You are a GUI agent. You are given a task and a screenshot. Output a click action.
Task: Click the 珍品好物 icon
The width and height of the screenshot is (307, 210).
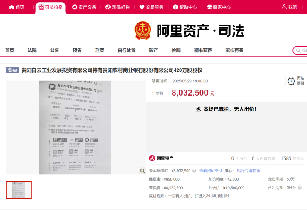(108, 7)
